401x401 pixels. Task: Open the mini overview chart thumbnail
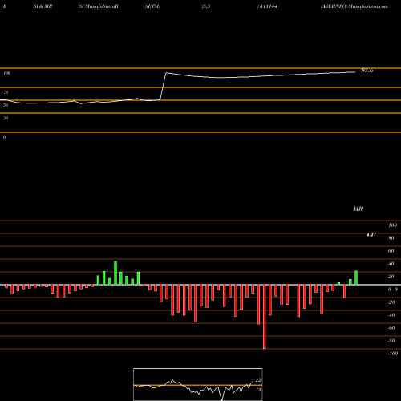coord(198,384)
